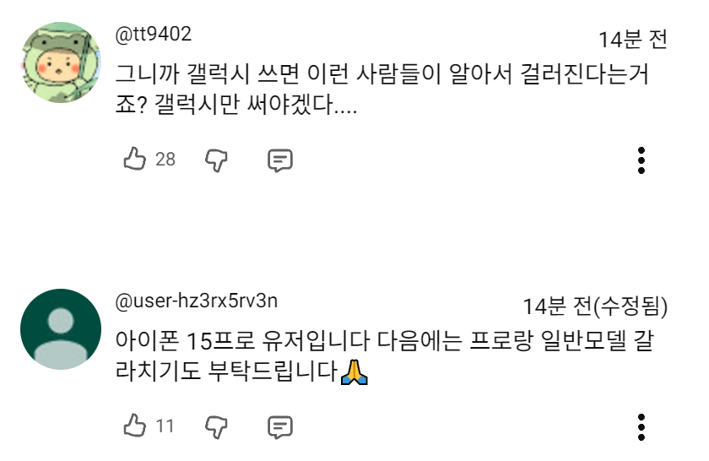709x461 pixels.
Task: Like the comment by @user-hz3rx5rv3n
Action: 135,426
